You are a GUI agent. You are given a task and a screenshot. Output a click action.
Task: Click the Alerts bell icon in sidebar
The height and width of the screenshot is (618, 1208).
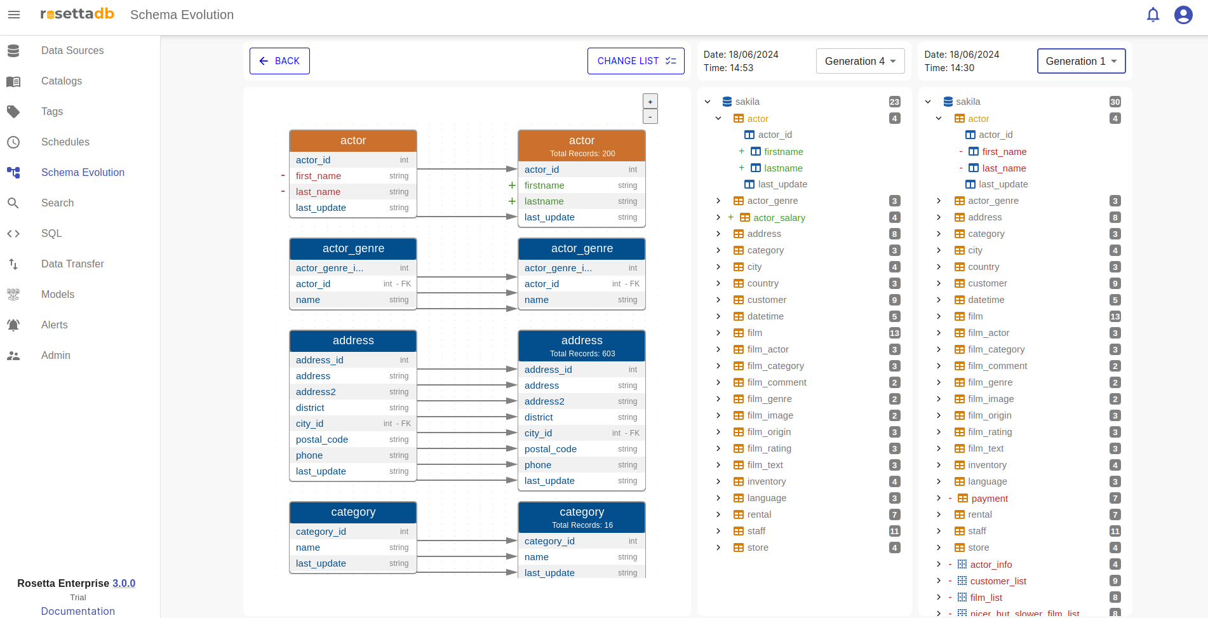pyautogui.click(x=13, y=325)
